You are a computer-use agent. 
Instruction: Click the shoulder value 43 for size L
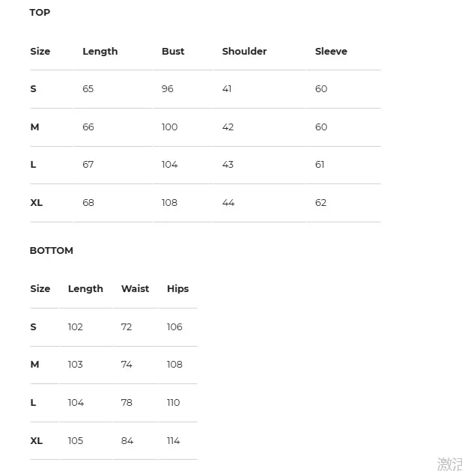228,165
